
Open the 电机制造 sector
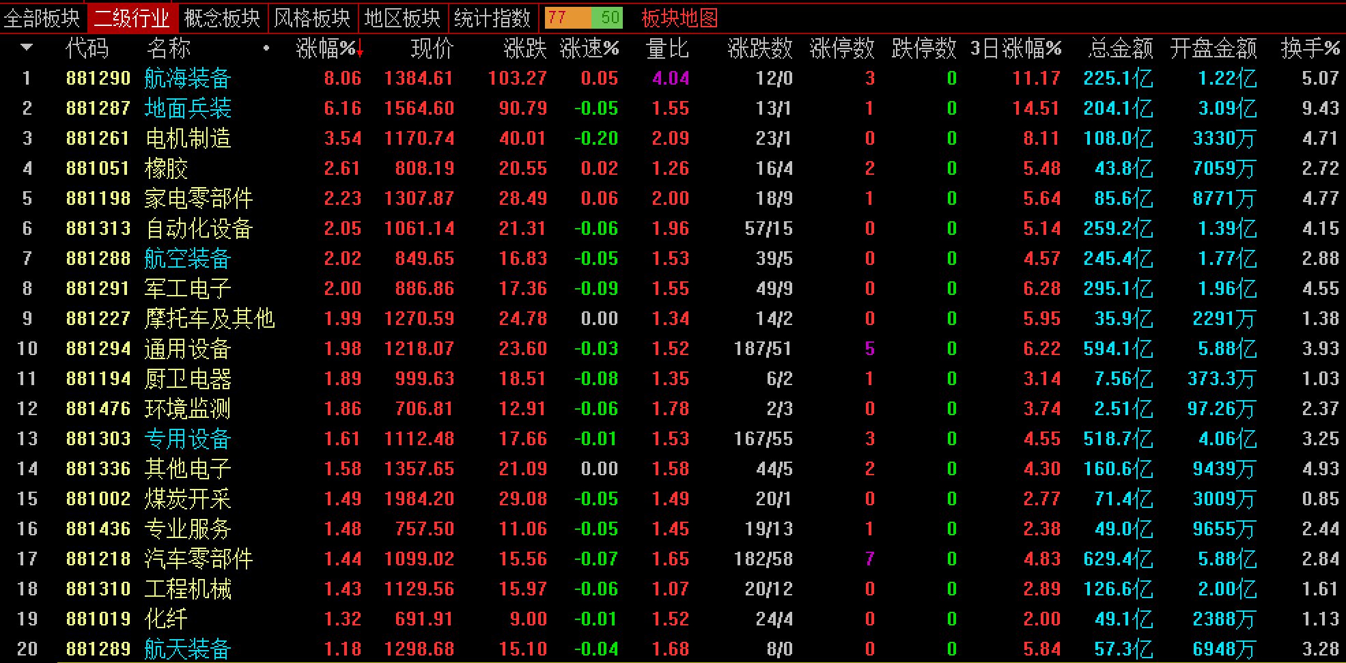188,138
